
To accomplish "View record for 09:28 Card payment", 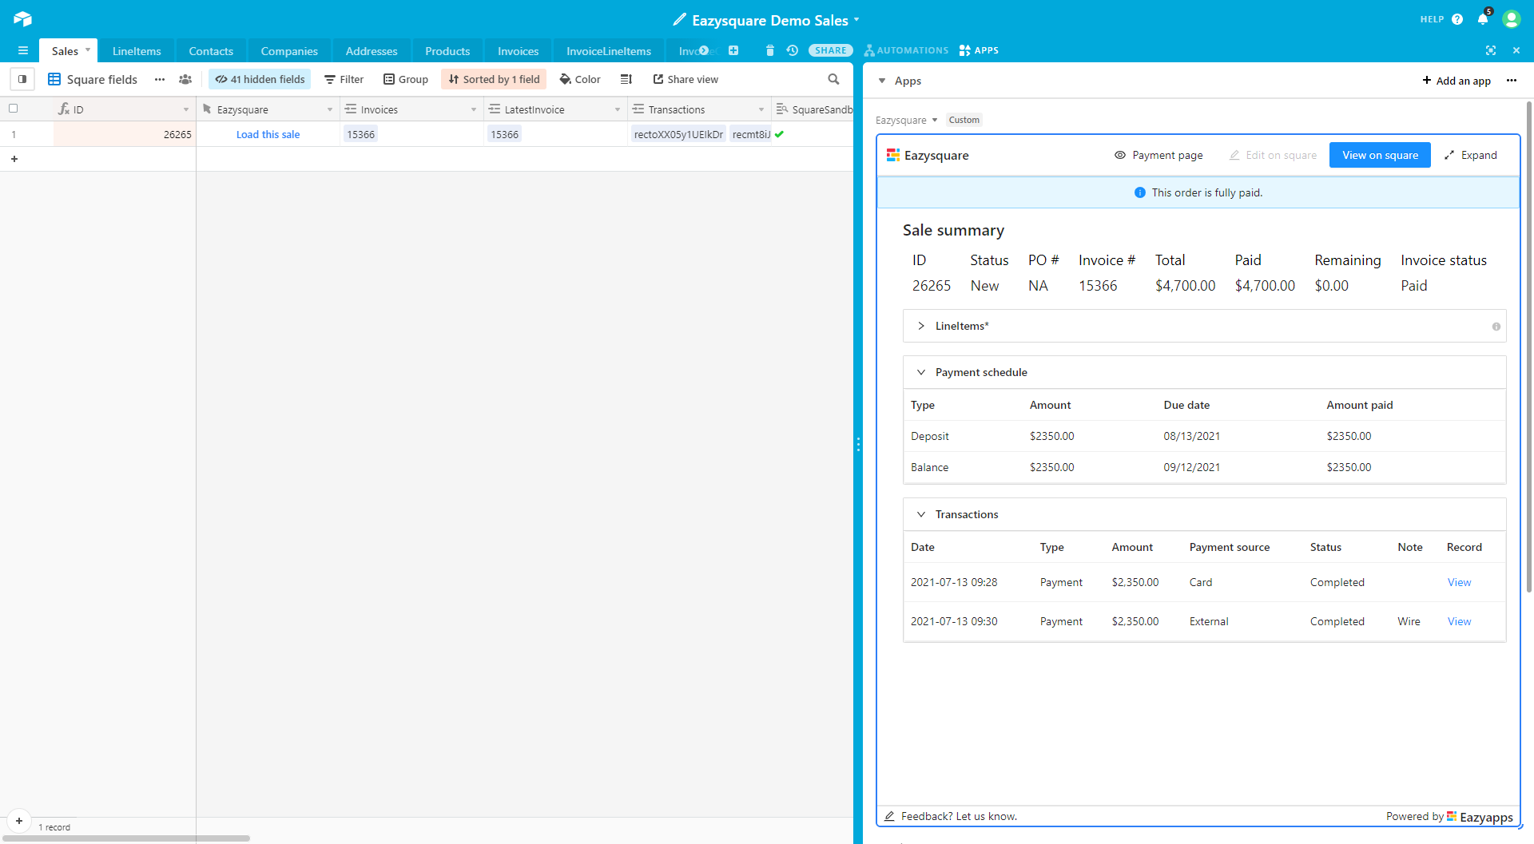I will coord(1459,582).
